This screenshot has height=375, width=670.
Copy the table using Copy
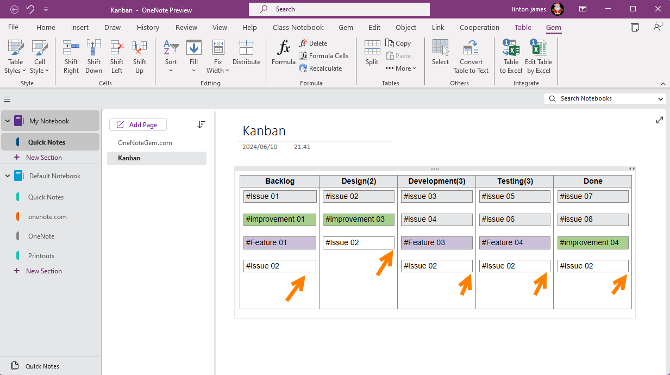[398, 43]
